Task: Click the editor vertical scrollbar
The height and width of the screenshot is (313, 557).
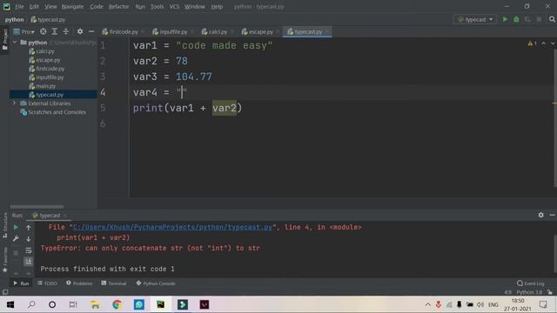Action: point(555,117)
